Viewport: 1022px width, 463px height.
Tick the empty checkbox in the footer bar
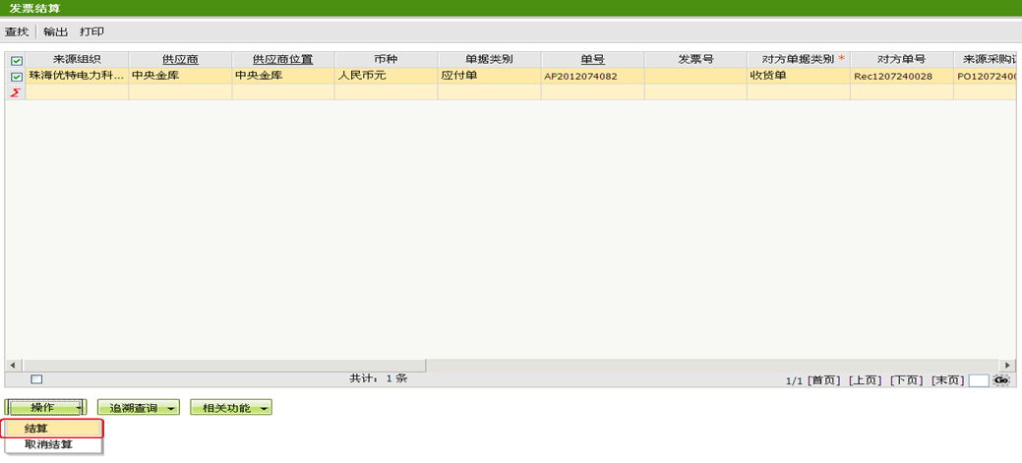(x=36, y=379)
